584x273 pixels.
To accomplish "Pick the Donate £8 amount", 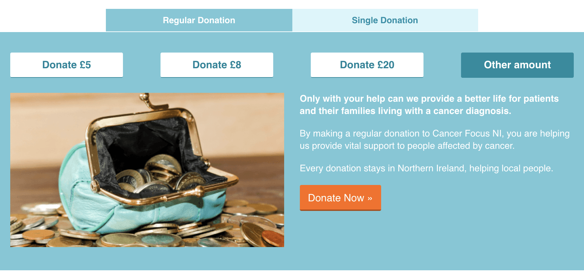I will [217, 65].
